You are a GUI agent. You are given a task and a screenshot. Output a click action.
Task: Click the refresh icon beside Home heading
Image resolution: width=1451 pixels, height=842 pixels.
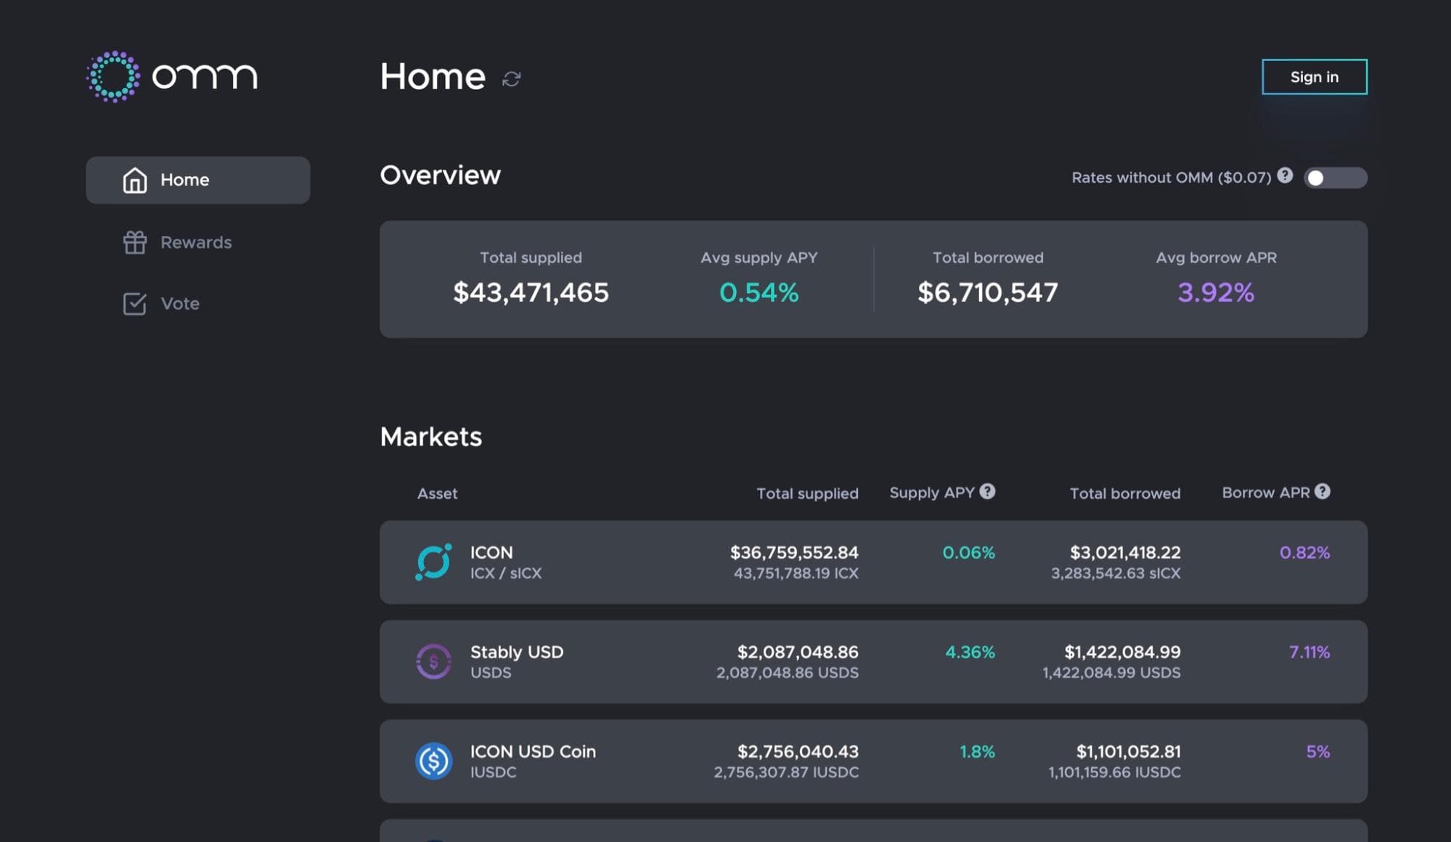coord(511,78)
